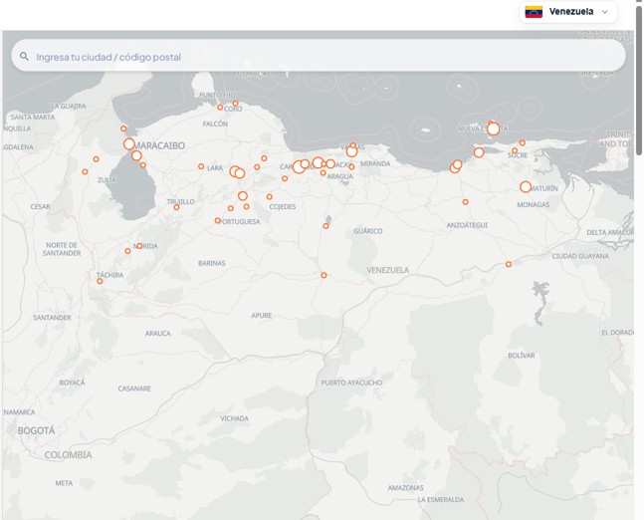This screenshot has height=520, width=644.
Task: Select the marker west of Ciudad Guayana on the river
Action: (x=509, y=264)
